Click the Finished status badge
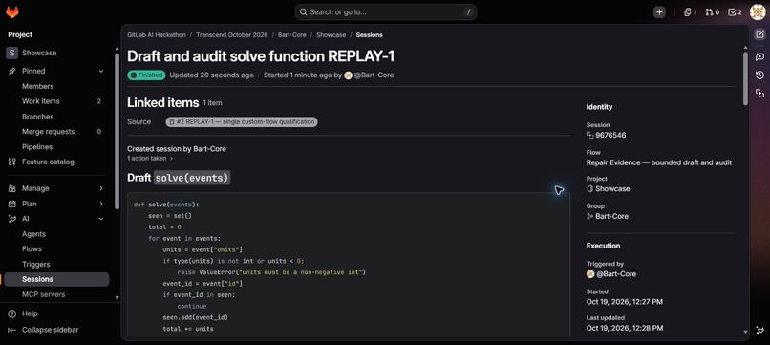This screenshot has width=770, height=345. [146, 75]
